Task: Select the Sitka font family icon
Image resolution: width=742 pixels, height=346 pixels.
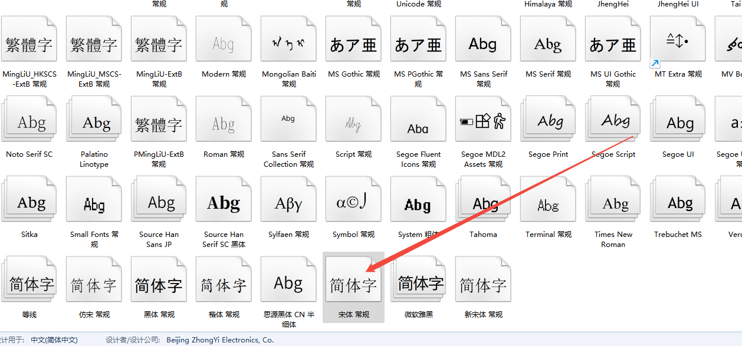Action: click(29, 199)
